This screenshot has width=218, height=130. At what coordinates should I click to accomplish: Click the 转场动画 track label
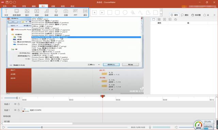pos(7,116)
